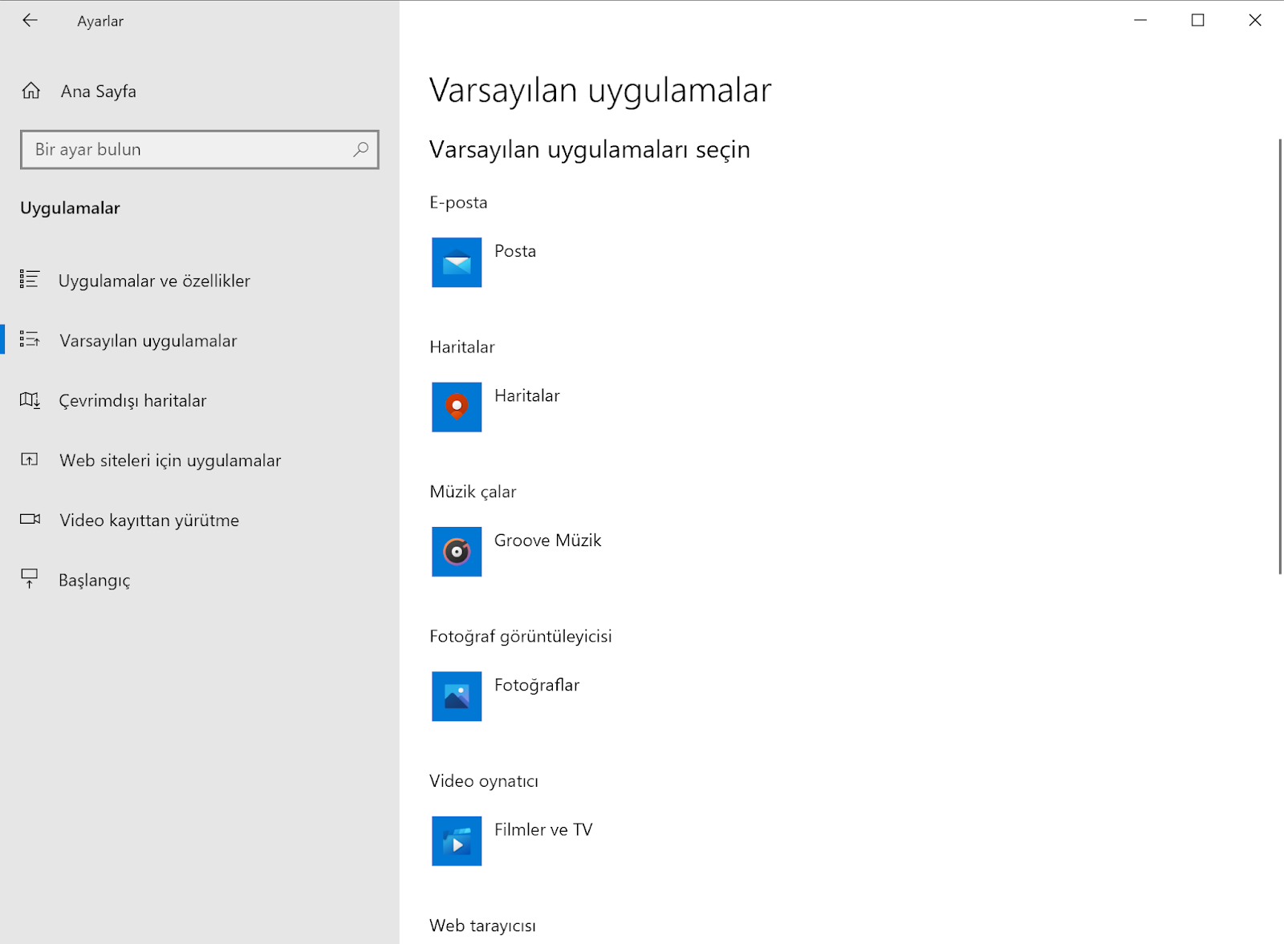This screenshot has width=1284, height=944.
Task: Close the Ayarlar window
Action: [x=1255, y=20]
